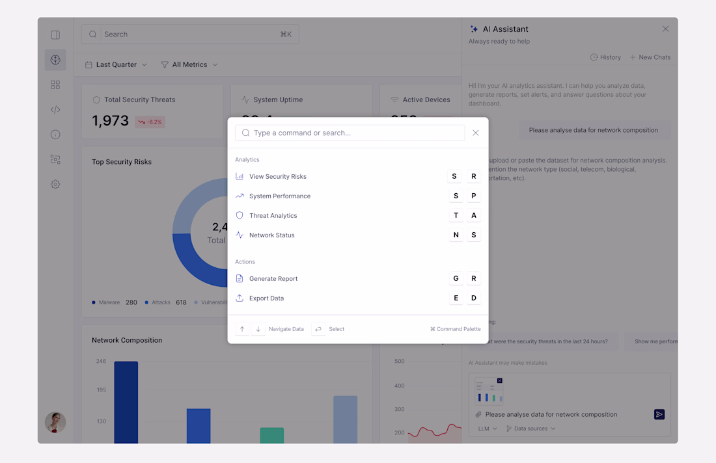Open settings gear in sidebar

(55, 184)
